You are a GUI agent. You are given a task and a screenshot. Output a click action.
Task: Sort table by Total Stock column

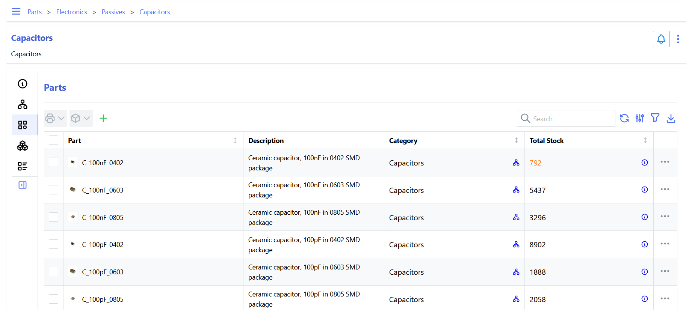click(x=645, y=140)
